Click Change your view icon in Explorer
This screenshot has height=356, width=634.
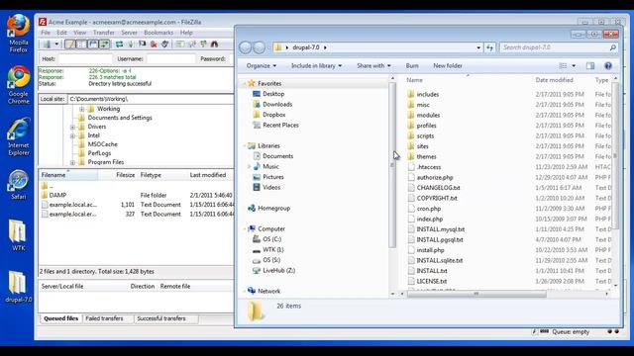(x=563, y=66)
